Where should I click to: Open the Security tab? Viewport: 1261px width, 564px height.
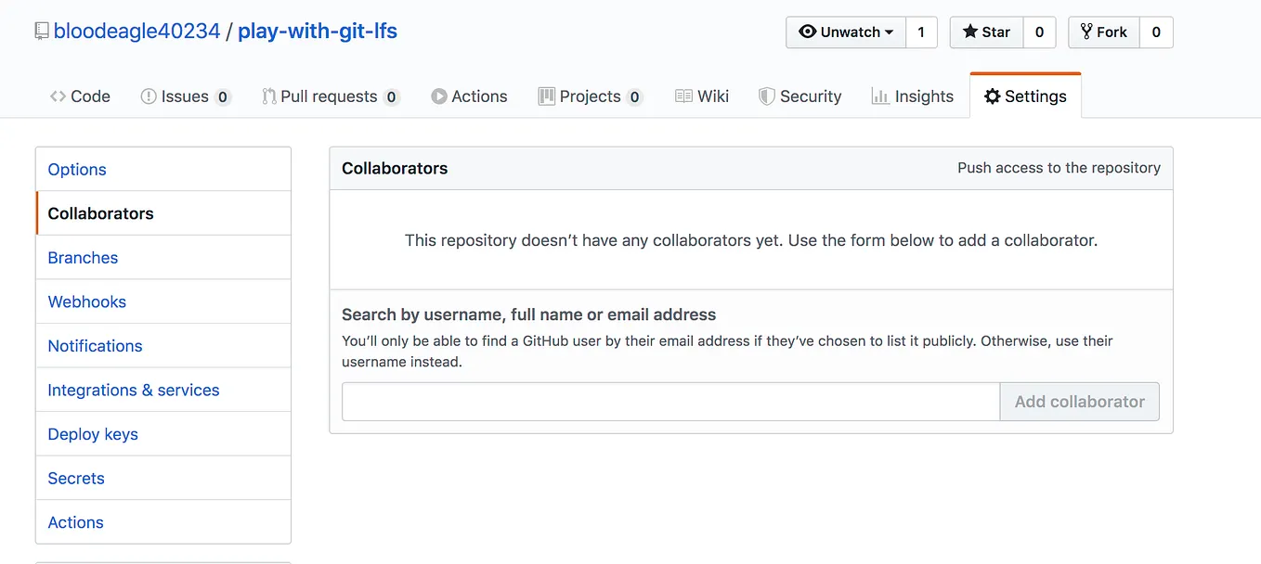799,96
